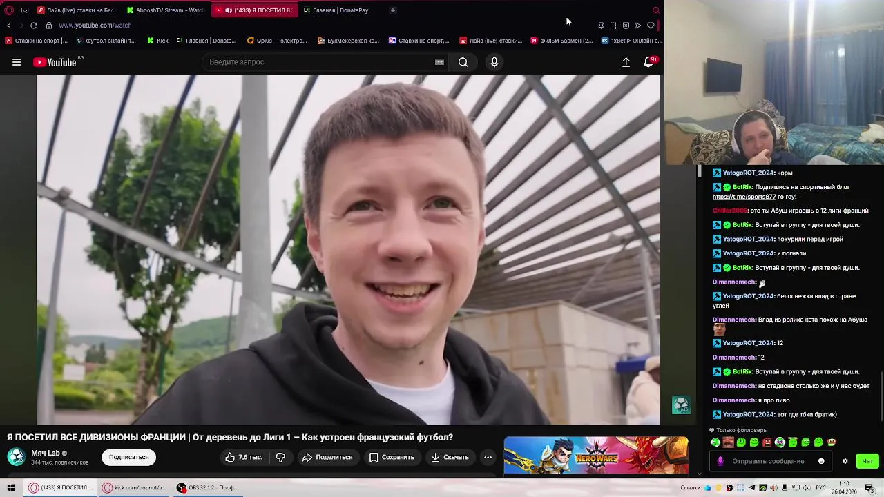This screenshot has width=884, height=497.
Task: Click username Chiller2006 in chat
Action: 730,211
